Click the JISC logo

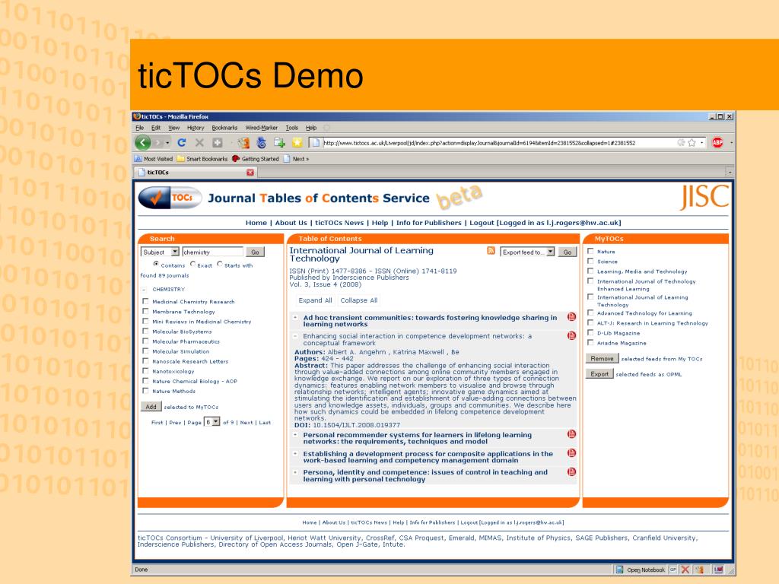pyautogui.click(x=704, y=197)
